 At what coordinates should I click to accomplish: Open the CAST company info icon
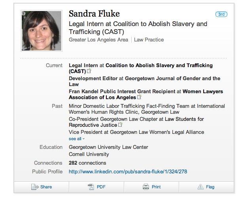89,71
